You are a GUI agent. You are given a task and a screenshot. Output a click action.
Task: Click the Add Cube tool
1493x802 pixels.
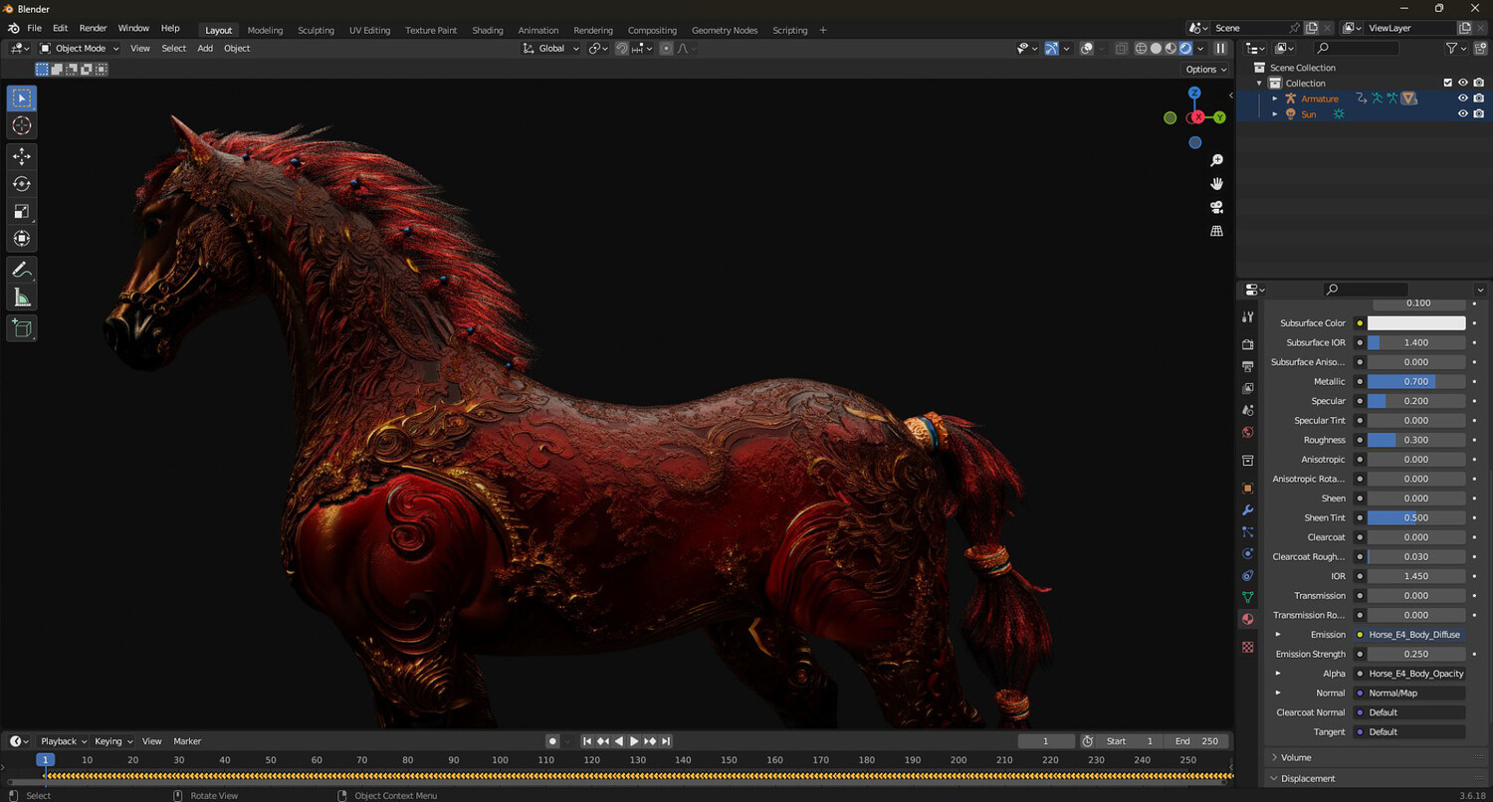[22, 328]
